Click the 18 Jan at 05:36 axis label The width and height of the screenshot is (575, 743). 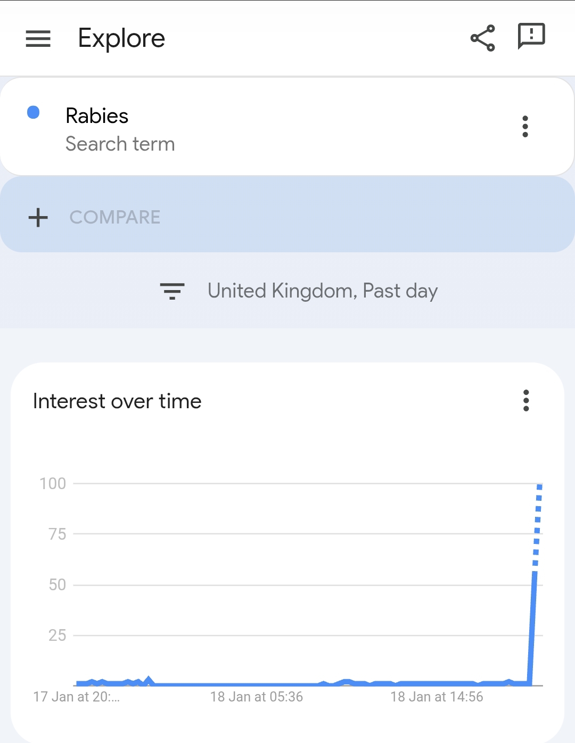(256, 697)
